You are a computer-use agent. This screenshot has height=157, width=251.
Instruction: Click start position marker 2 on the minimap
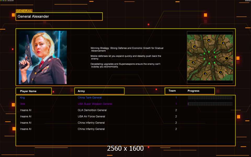(x=205, y=74)
